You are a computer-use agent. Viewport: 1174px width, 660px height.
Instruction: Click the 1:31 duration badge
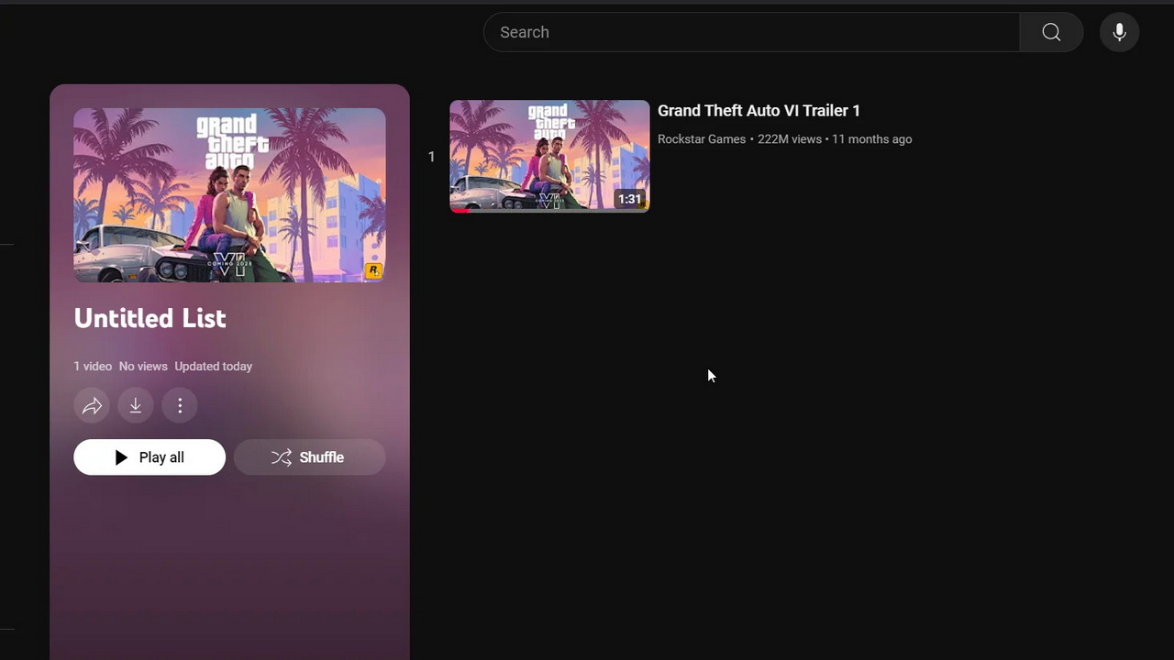click(629, 199)
